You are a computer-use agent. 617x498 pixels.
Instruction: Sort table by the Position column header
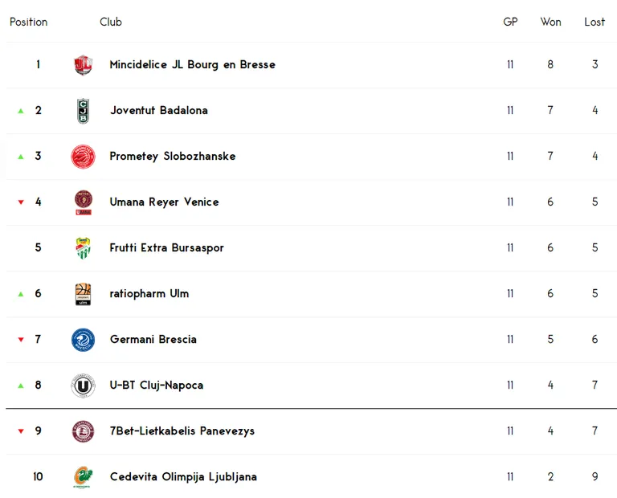tap(28, 22)
